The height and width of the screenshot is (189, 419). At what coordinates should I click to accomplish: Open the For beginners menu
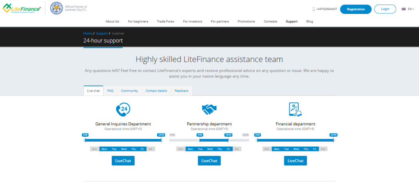[138, 21]
